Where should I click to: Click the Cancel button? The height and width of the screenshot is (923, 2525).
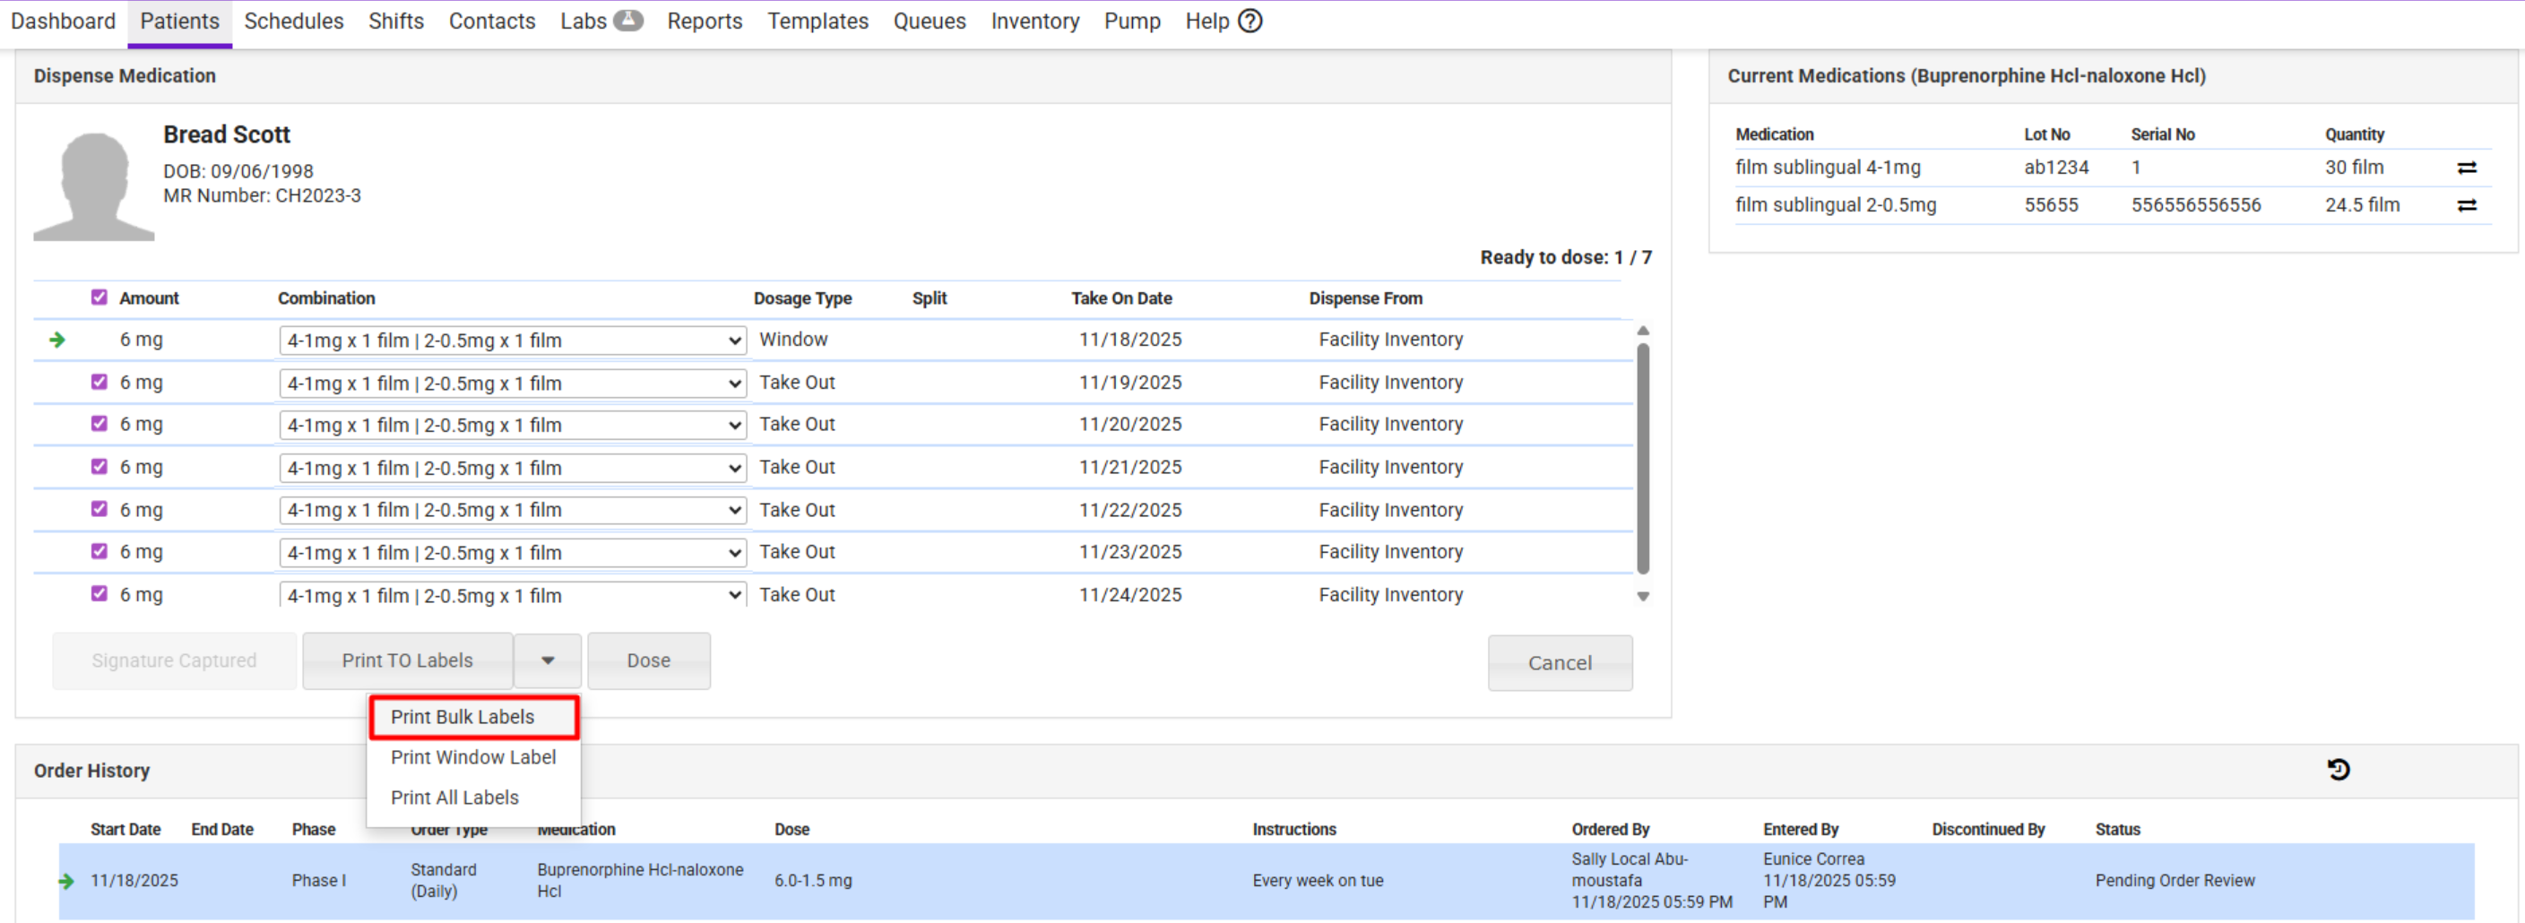pyautogui.click(x=1559, y=662)
